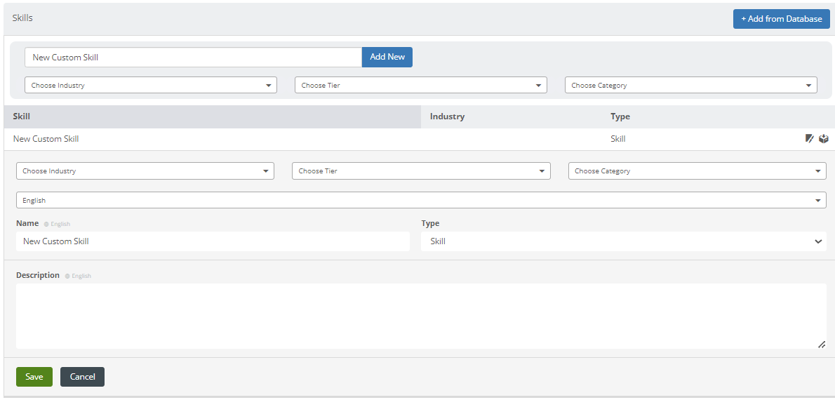
Task: Focus the new skill name field beside Add New
Action: 193,58
